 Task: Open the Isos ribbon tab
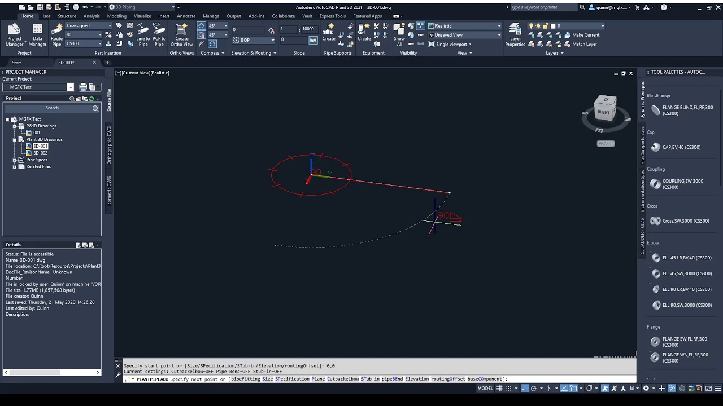46,16
